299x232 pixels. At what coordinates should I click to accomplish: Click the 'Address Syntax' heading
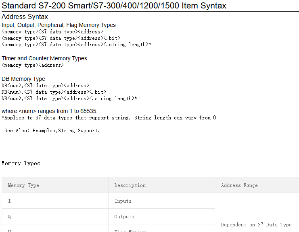pos(25,17)
